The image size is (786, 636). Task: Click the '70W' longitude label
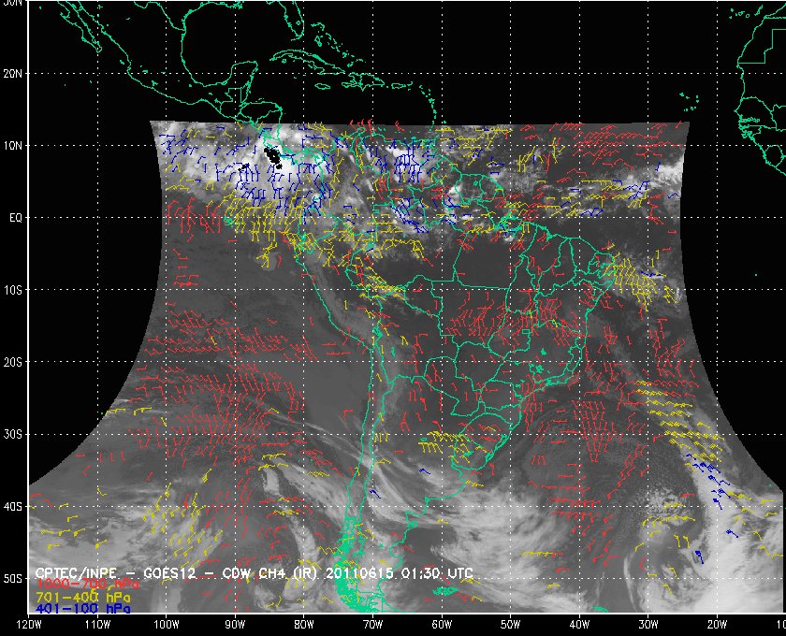(373, 625)
